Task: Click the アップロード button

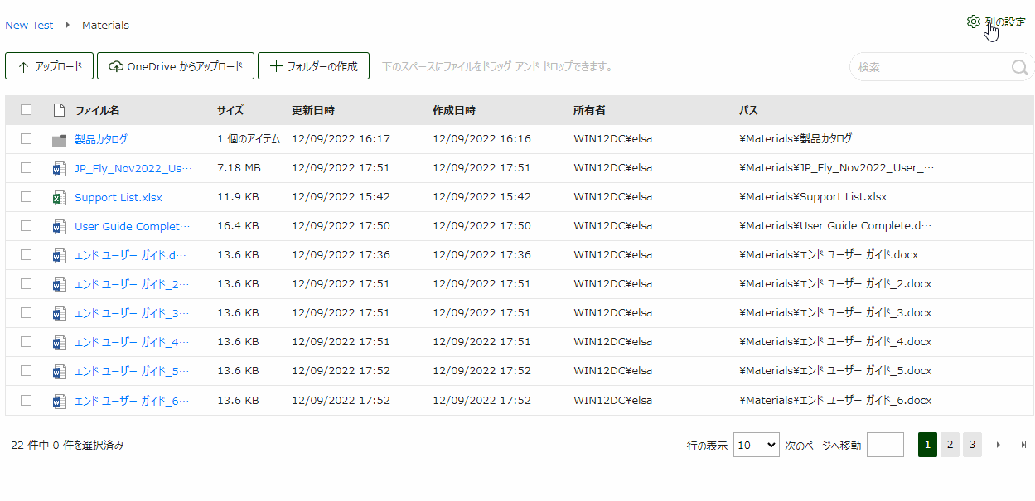Action: [x=50, y=66]
